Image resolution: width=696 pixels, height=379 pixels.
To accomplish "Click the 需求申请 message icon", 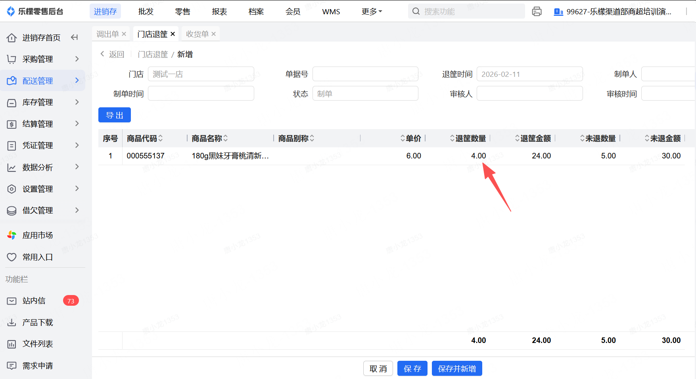I will click(12, 366).
